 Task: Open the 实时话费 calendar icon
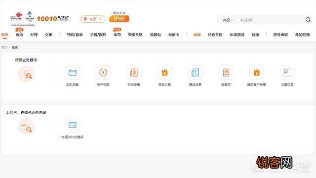point(73,73)
